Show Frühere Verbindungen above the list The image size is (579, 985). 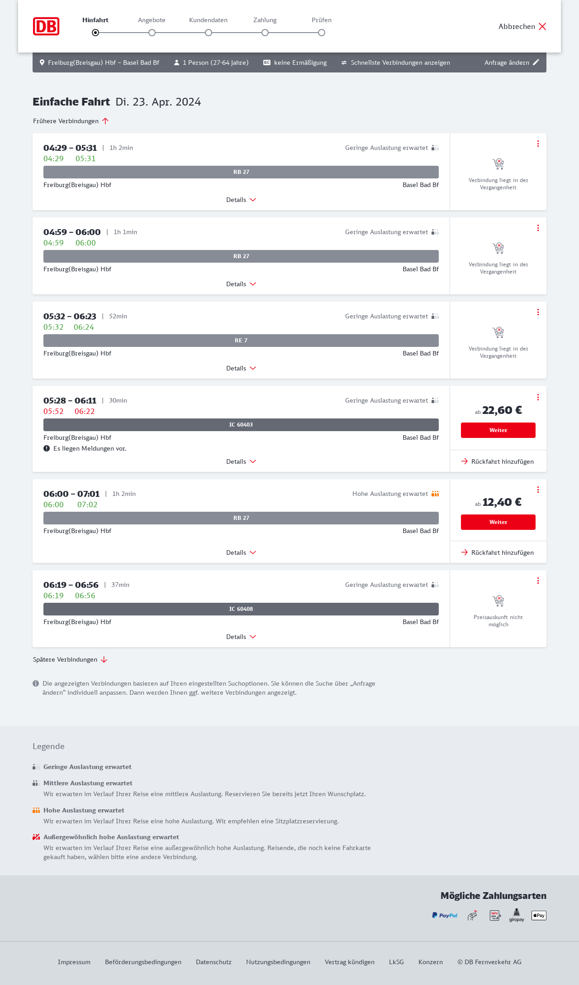pos(71,121)
